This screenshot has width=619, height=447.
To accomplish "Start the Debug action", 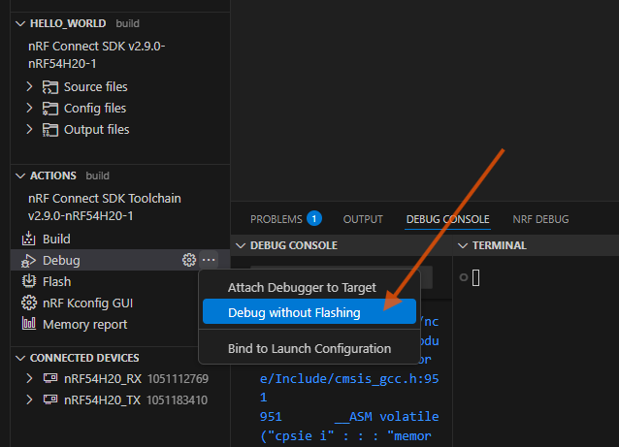I will [61, 261].
